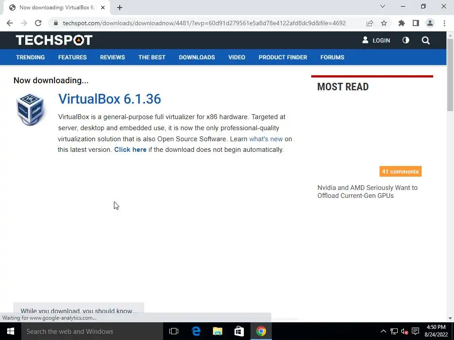Open the what's new link

266,139
